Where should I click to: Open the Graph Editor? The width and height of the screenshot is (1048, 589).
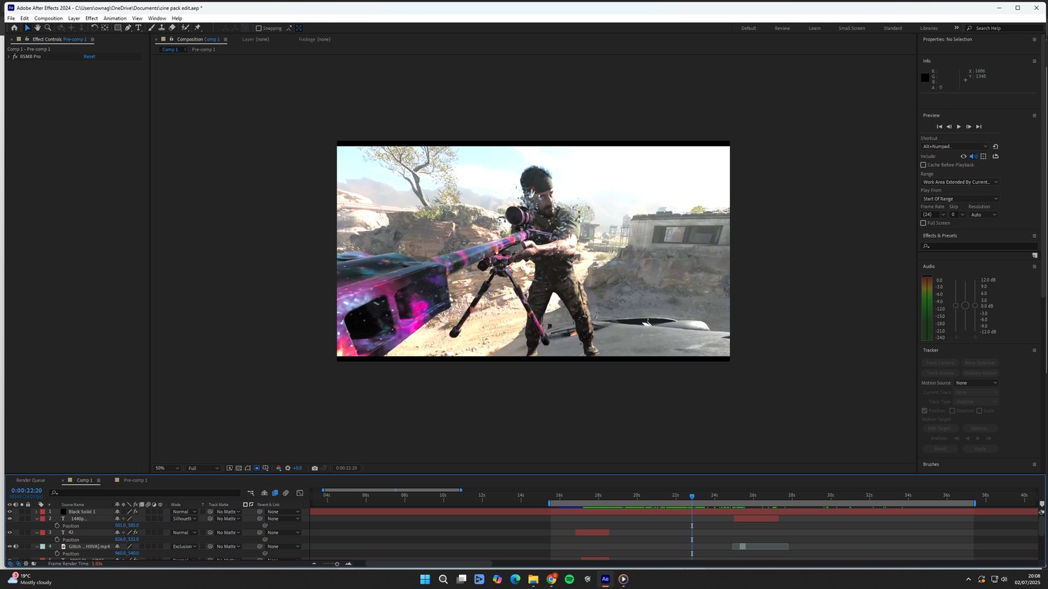click(x=300, y=493)
